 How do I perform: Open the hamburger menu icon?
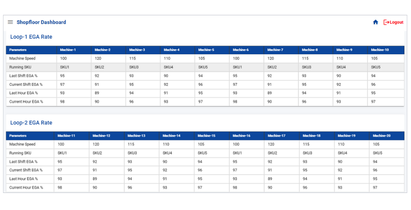tap(10, 22)
